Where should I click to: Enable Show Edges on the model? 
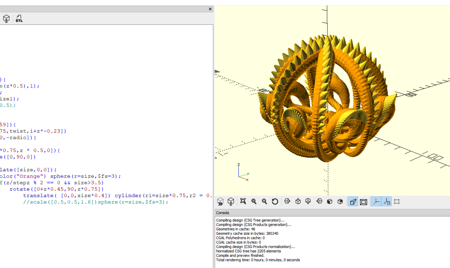(397, 201)
